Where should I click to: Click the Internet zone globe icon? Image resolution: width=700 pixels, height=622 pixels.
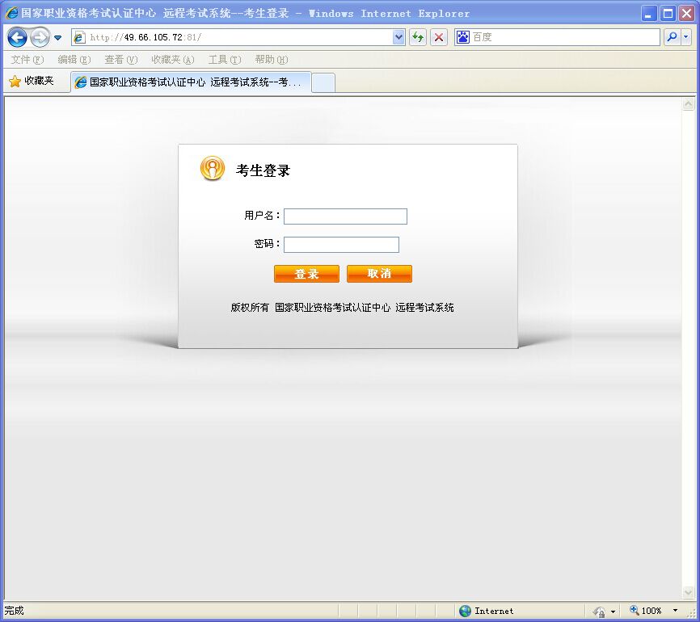coord(465,611)
